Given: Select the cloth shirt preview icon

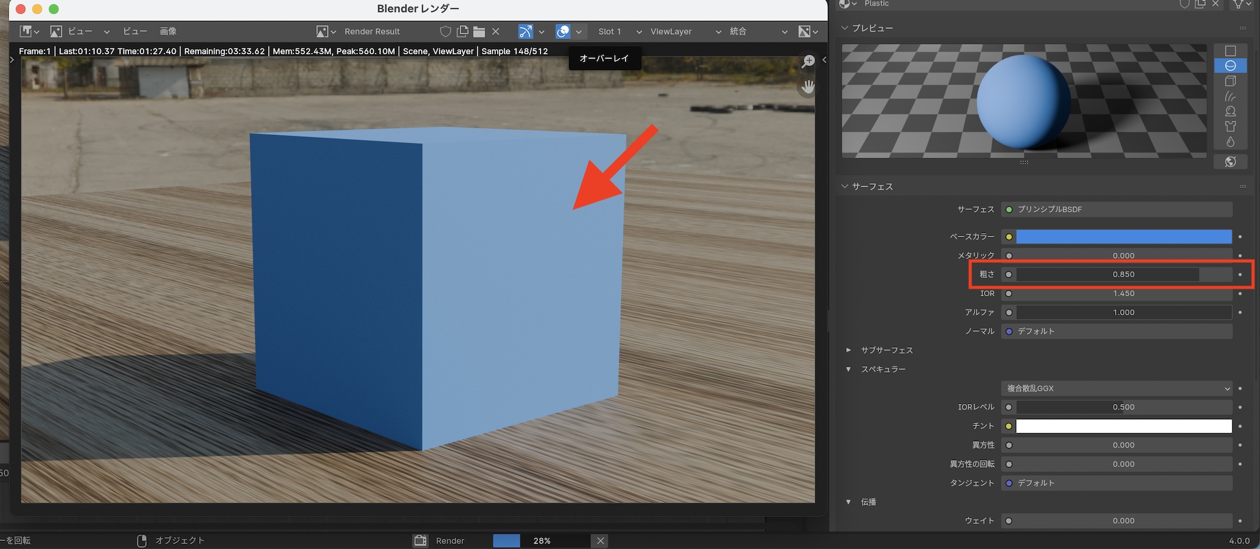Looking at the screenshot, I should 1230,127.
